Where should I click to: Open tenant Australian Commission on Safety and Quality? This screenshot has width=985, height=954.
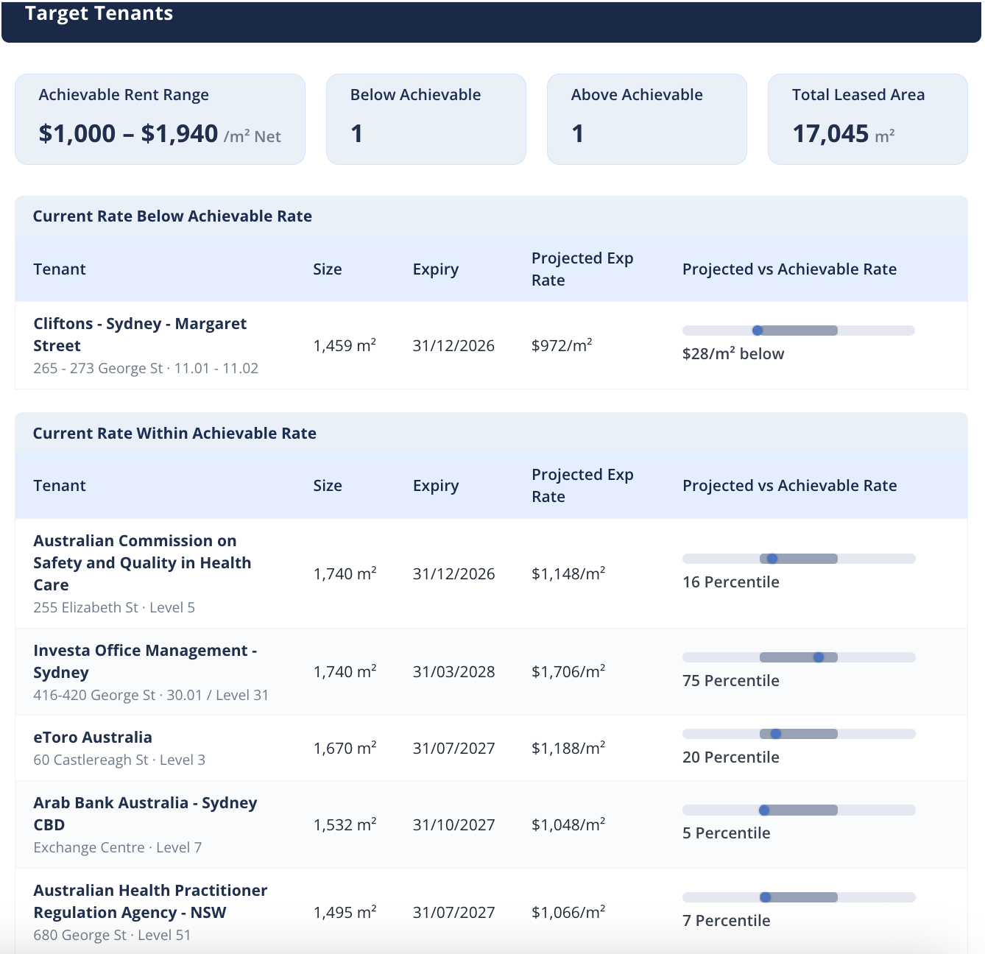pyautogui.click(x=142, y=563)
